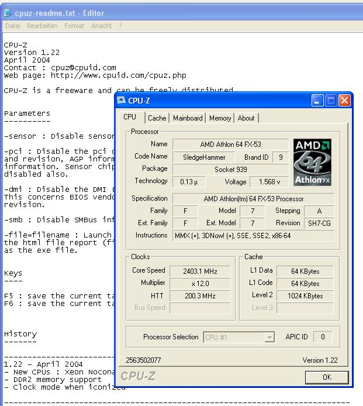Click the "1.22 - April 2004" line in Editor
Image resolution: width=363 pixels, height=406 pixels.
(x=43, y=364)
